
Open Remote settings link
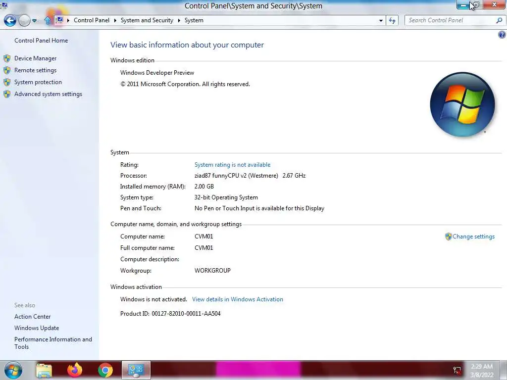click(35, 70)
